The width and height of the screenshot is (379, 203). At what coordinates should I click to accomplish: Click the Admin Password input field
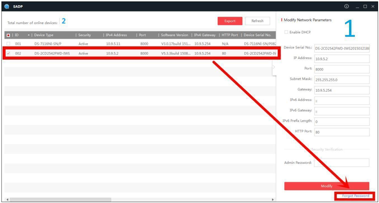click(341, 162)
